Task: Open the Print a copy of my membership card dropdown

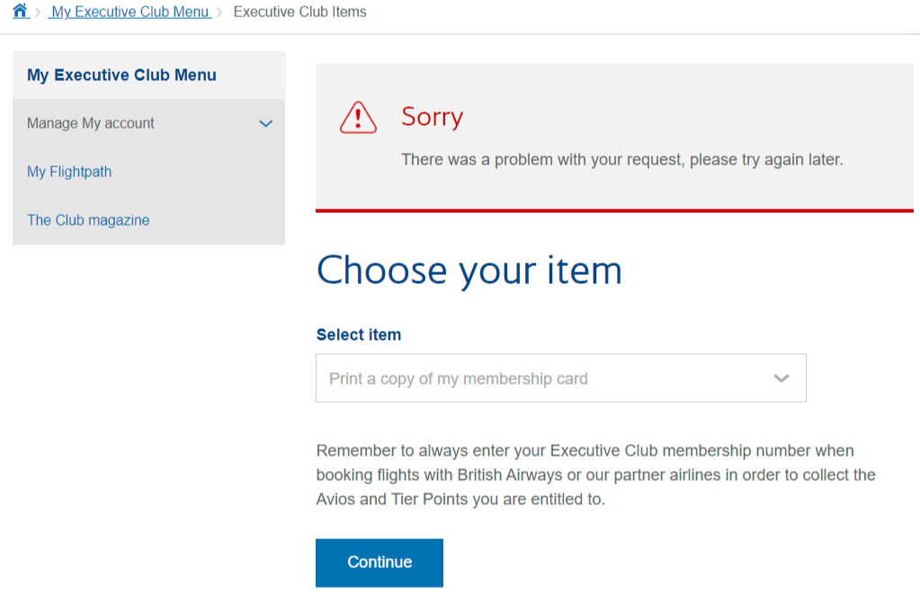Action: click(x=561, y=378)
